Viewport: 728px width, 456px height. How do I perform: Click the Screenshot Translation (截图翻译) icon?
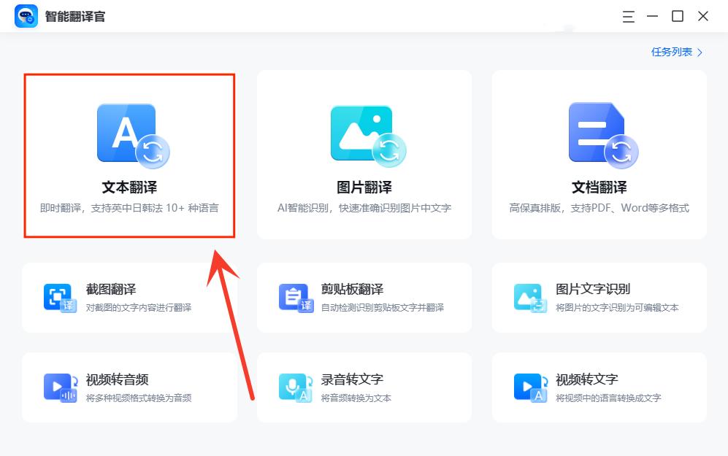pos(59,297)
